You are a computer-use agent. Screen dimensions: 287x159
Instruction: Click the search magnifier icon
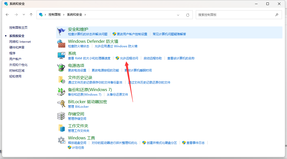pos(277,15)
